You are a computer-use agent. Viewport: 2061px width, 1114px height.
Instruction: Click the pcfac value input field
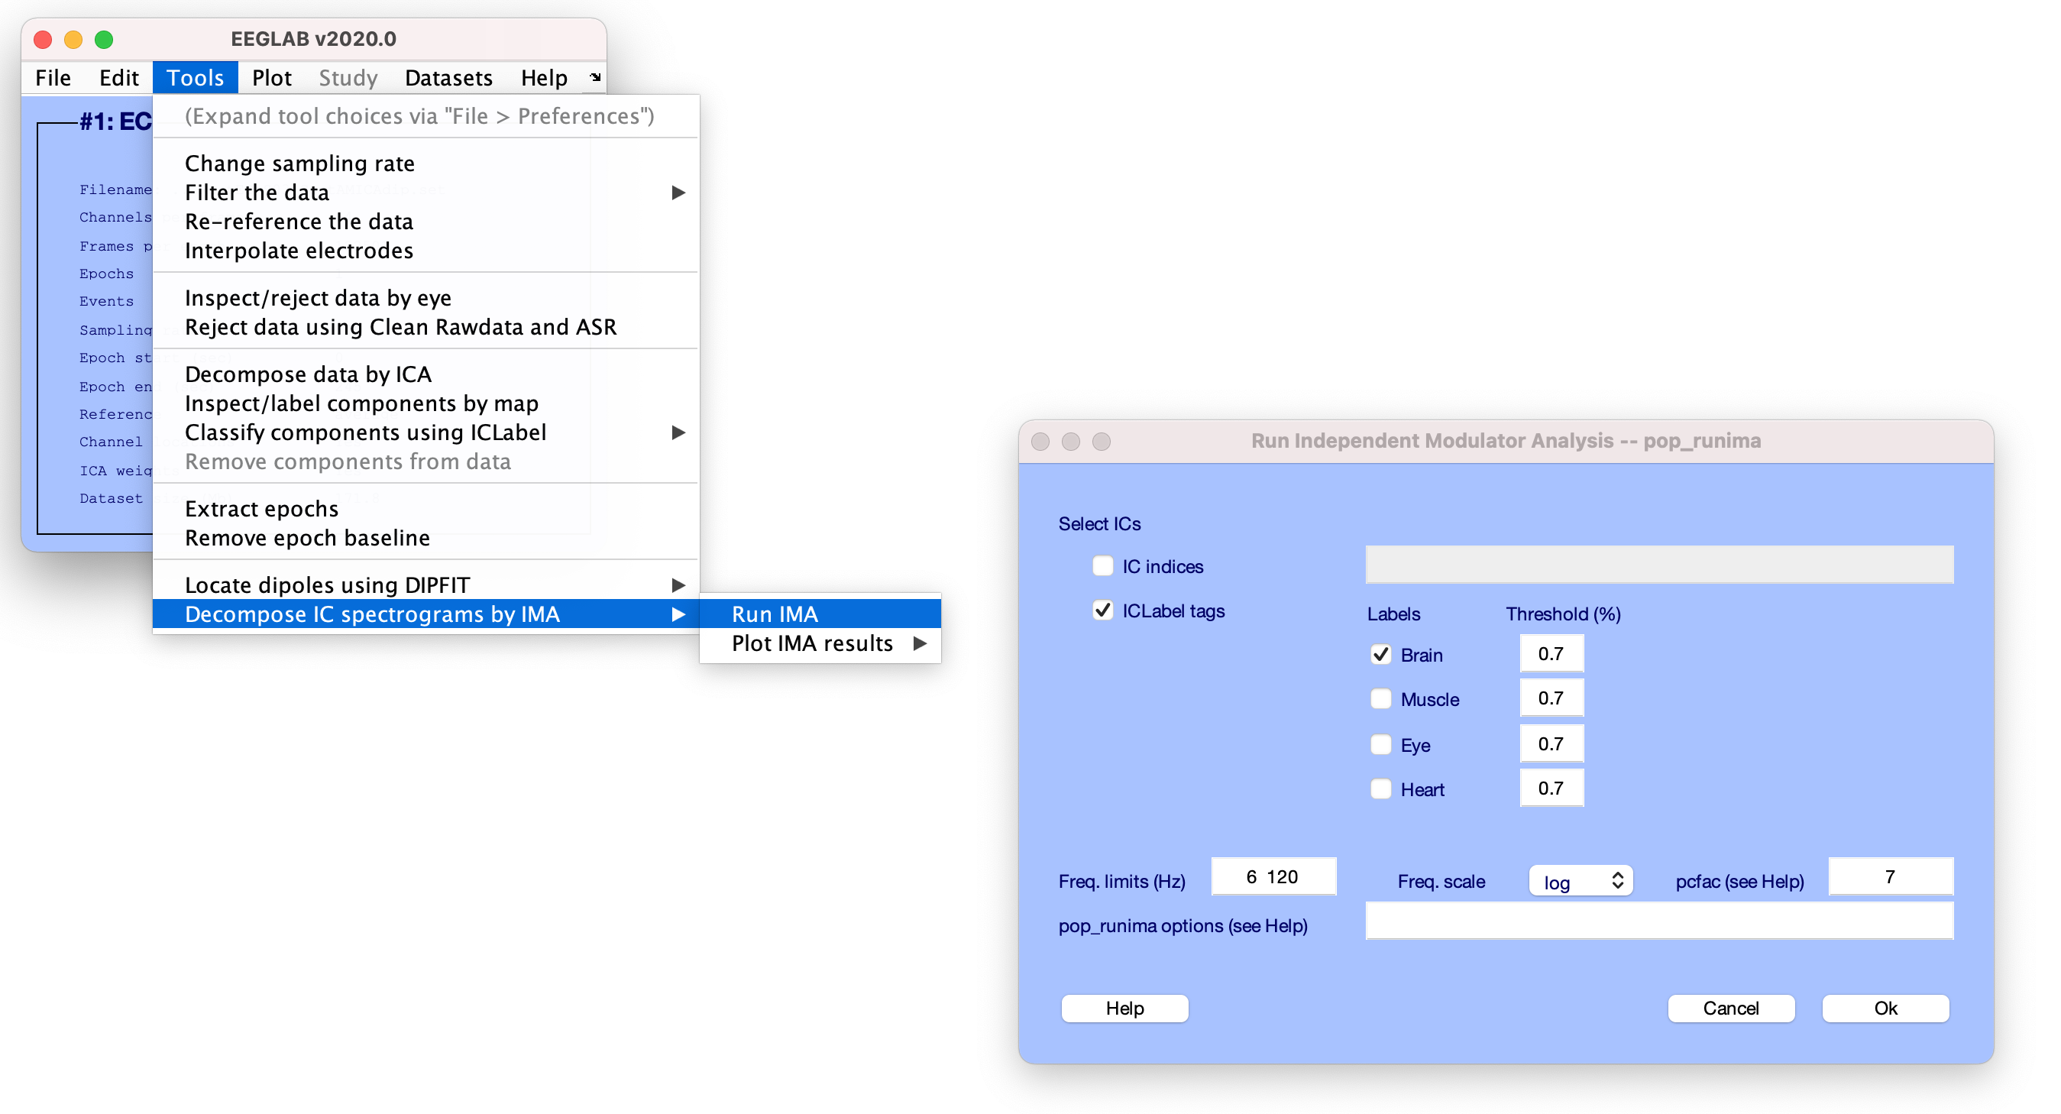(x=1890, y=877)
